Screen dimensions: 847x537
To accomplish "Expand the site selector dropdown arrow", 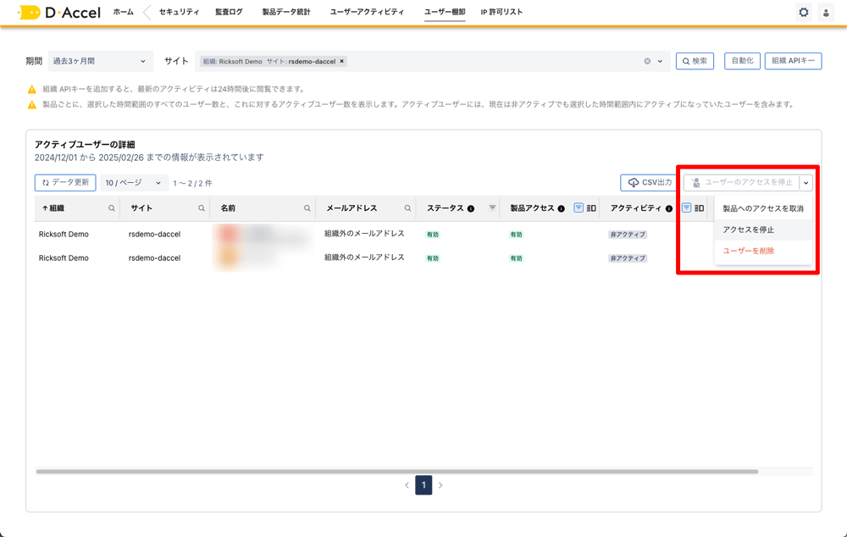I will pyautogui.click(x=660, y=61).
